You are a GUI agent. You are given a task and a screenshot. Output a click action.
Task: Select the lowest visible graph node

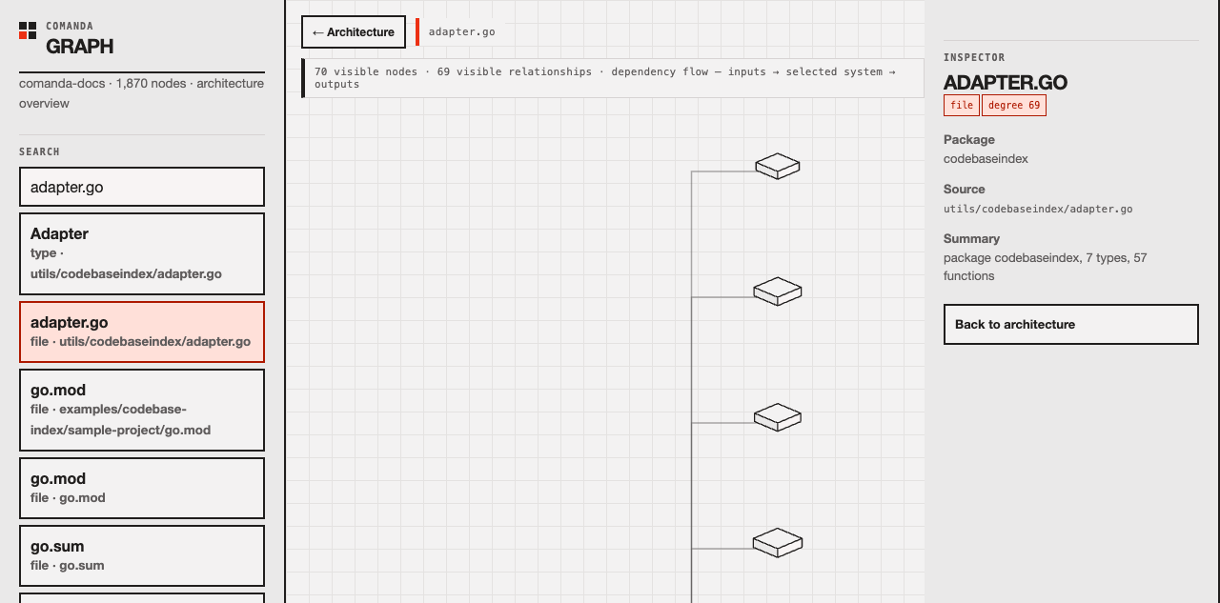pyautogui.click(x=778, y=543)
